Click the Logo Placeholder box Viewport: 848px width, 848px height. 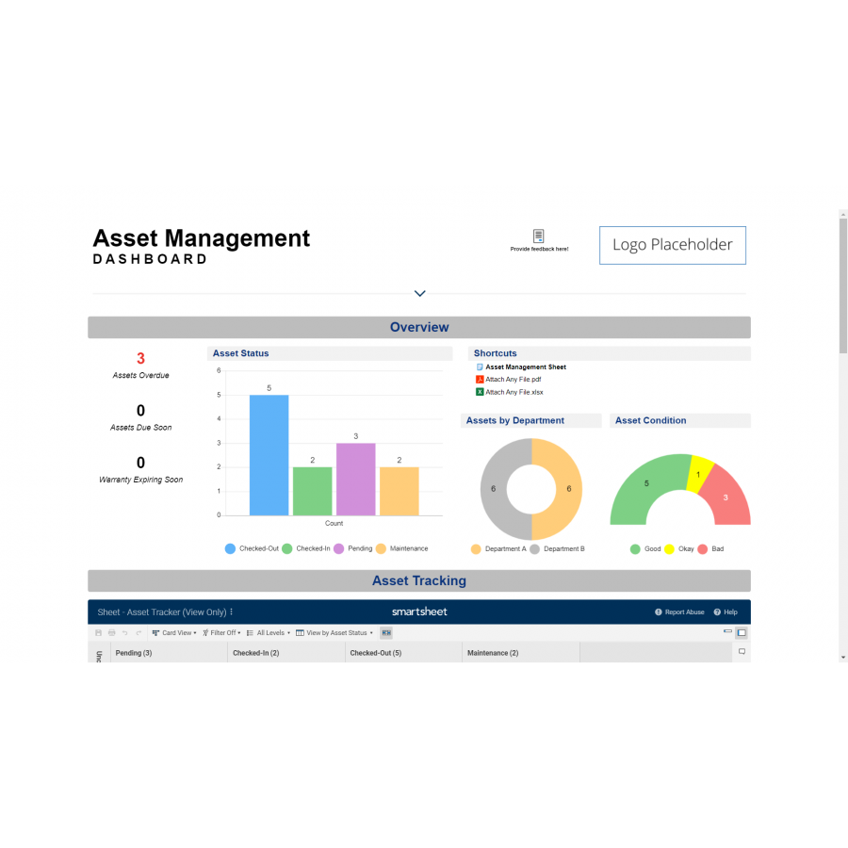(672, 245)
